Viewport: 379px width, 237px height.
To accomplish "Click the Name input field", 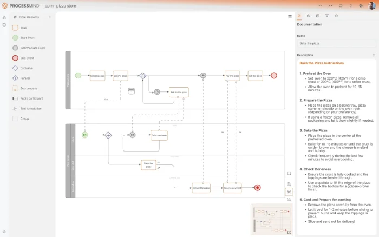I will click(x=336, y=43).
